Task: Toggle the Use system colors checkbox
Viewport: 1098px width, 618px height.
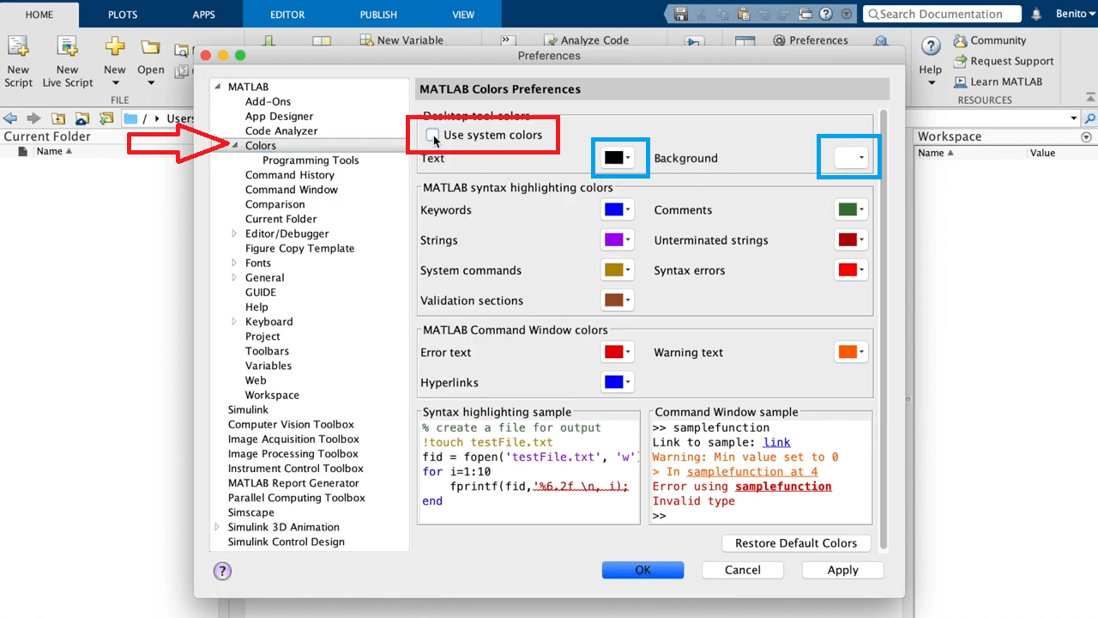Action: [x=432, y=135]
